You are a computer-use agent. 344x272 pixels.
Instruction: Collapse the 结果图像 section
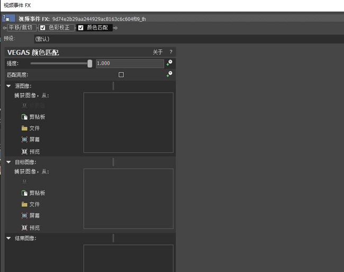tap(8, 238)
